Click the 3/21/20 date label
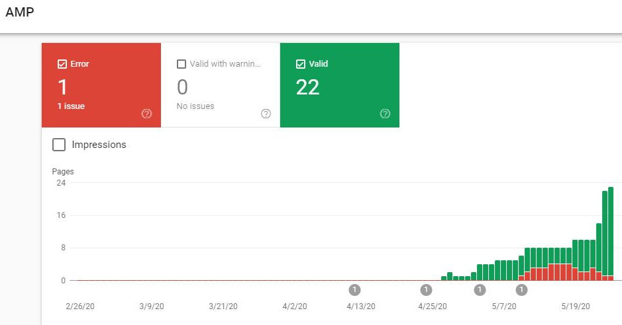Image resolution: width=622 pixels, height=325 pixels. pyautogui.click(x=223, y=306)
